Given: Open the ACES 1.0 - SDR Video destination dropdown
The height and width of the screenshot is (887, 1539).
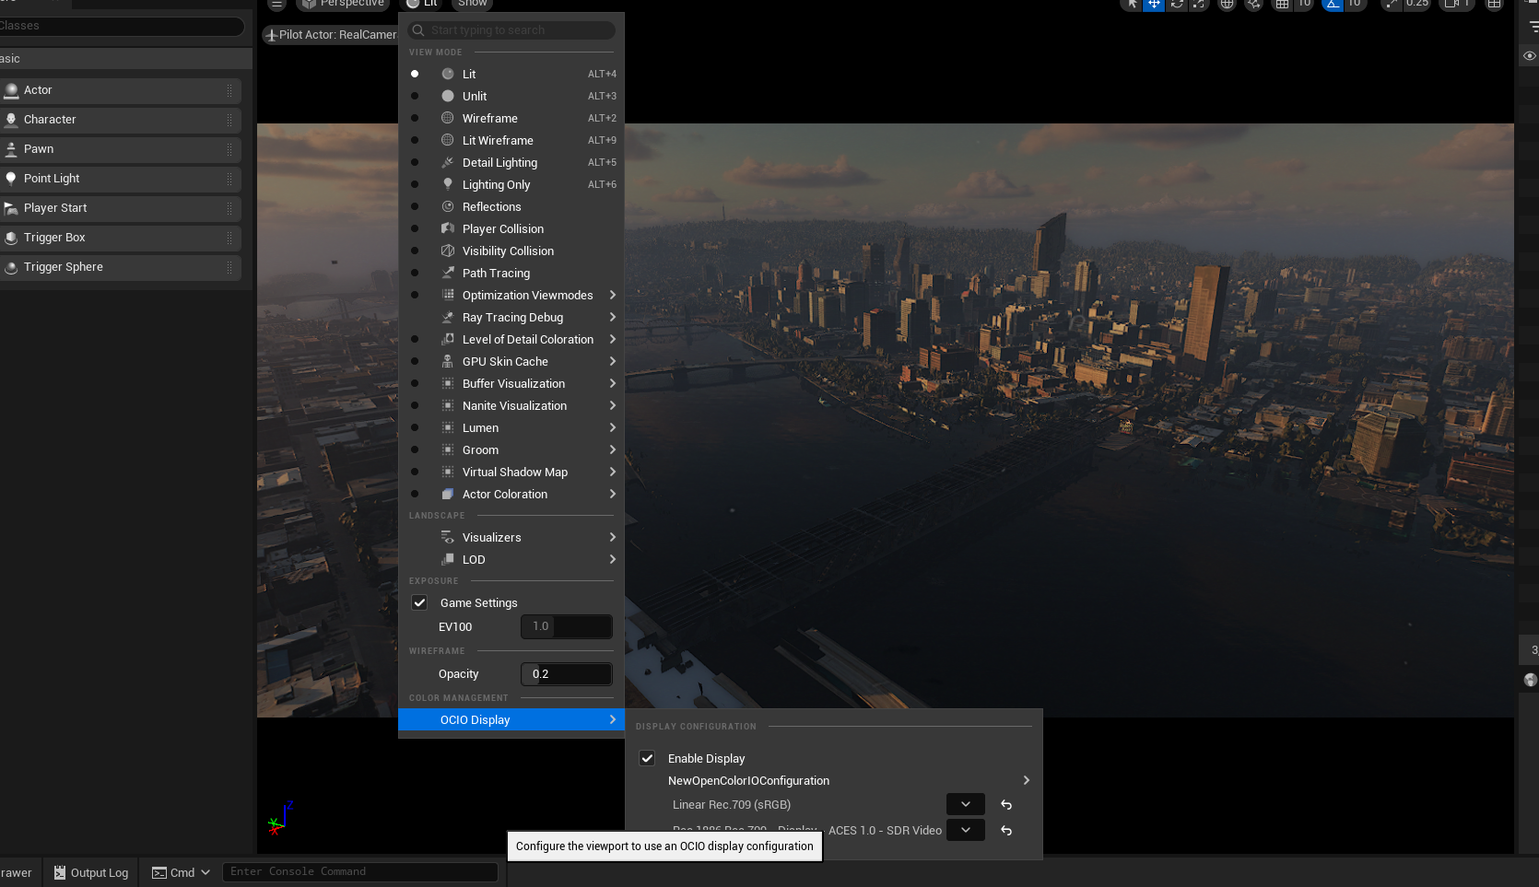Looking at the screenshot, I should 966,830.
